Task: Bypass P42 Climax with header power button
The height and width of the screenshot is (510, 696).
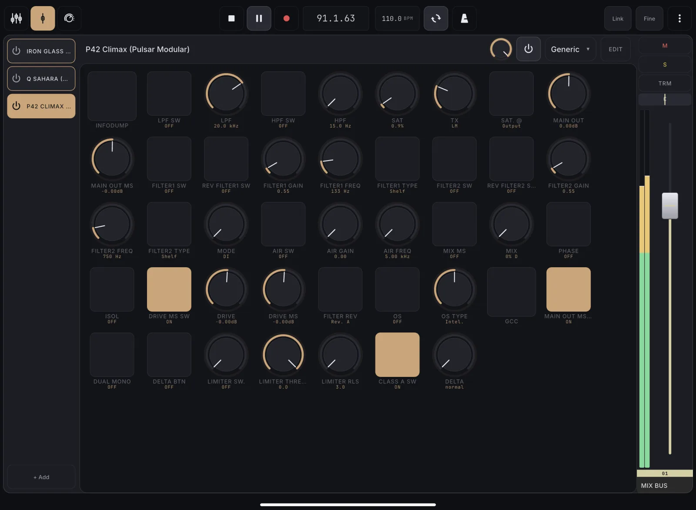Action: point(529,49)
